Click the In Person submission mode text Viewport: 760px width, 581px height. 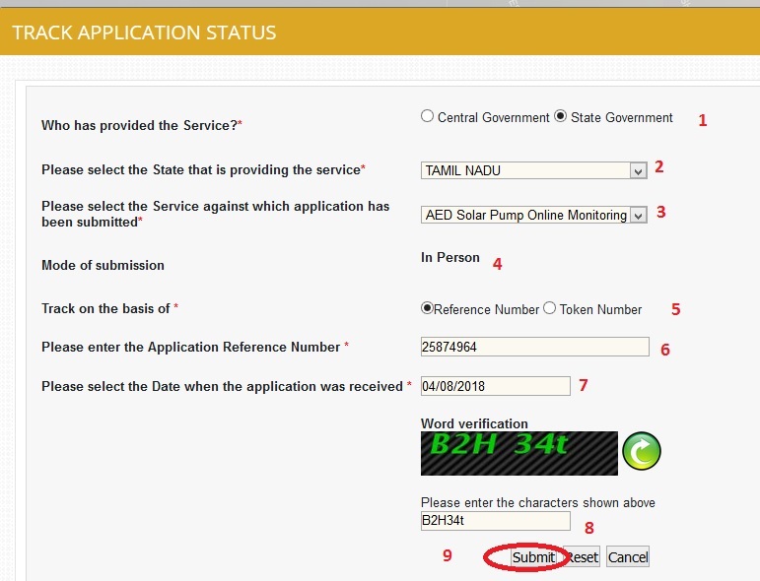[x=449, y=258]
